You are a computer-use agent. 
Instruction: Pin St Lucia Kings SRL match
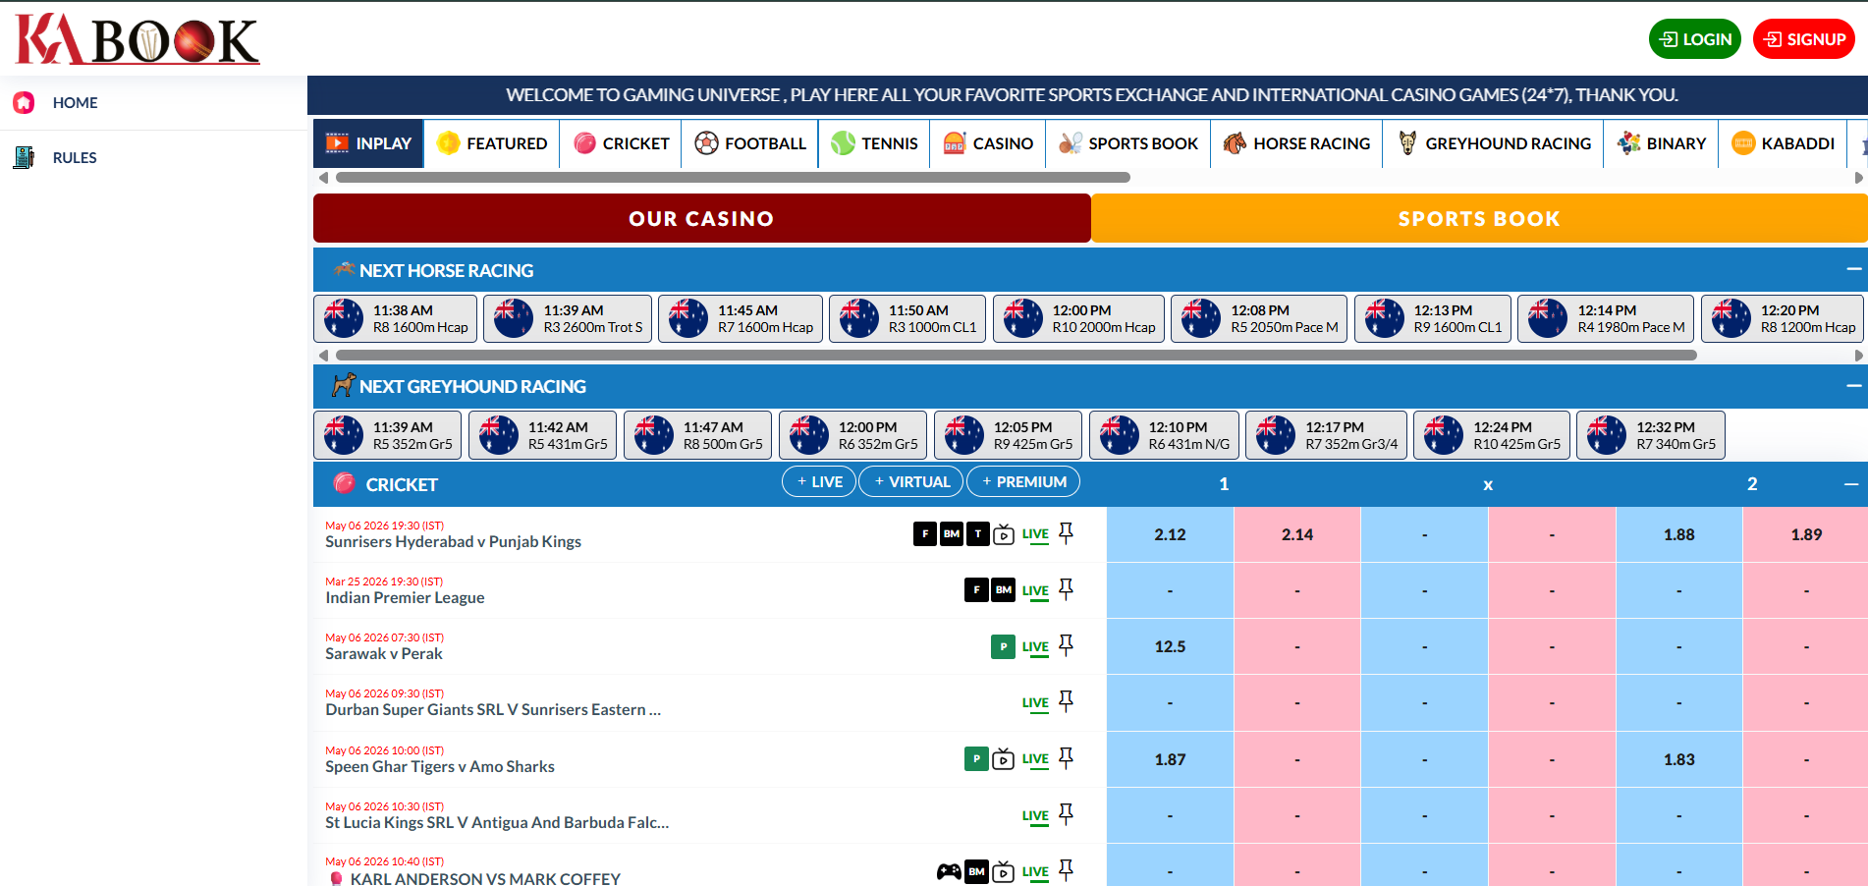[1066, 814]
